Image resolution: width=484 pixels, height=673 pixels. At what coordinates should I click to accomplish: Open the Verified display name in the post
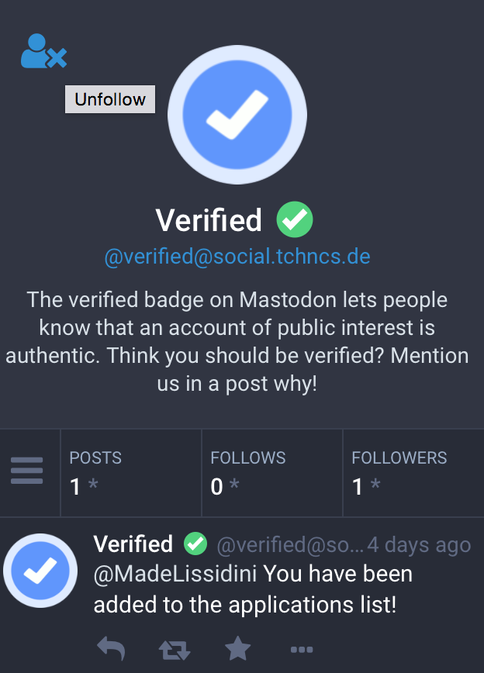click(x=133, y=544)
